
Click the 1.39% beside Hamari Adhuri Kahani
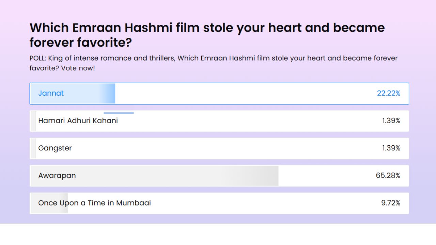(391, 121)
